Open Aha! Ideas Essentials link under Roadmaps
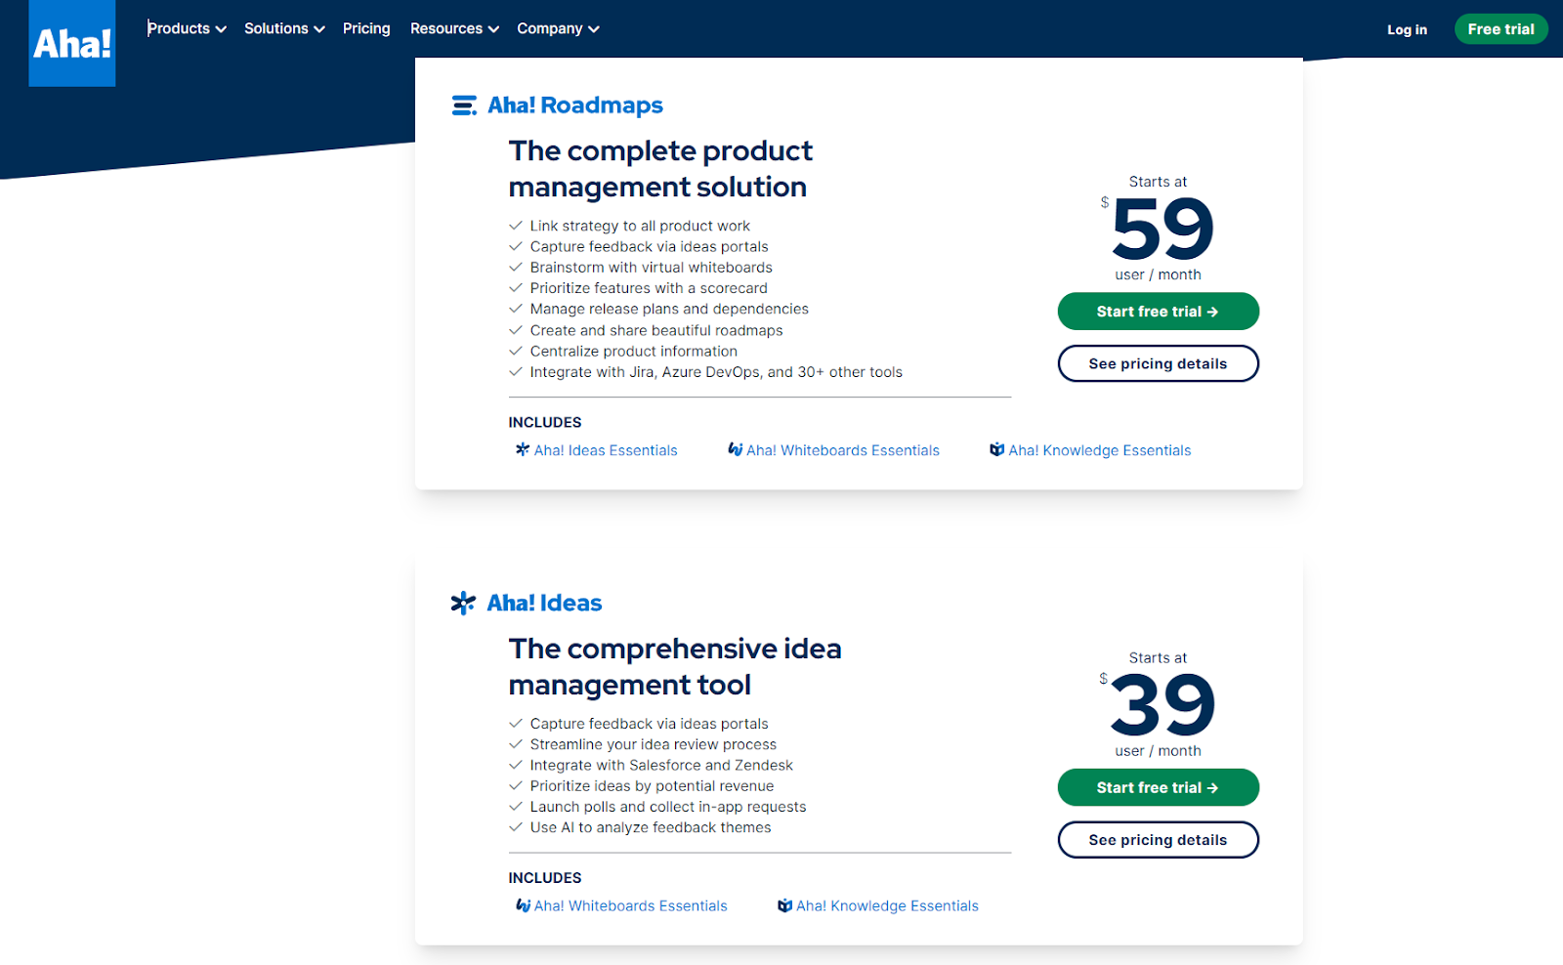Viewport: 1563px width, 965px height. tap(606, 450)
